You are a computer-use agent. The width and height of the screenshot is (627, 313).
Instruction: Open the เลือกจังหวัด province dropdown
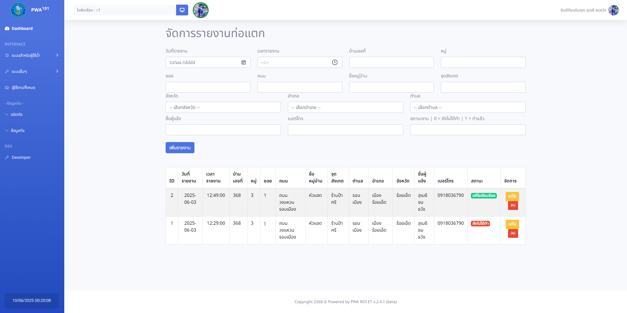(x=223, y=107)
